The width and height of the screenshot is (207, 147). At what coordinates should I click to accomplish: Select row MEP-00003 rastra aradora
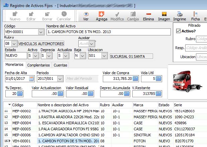tap(105, 117)
